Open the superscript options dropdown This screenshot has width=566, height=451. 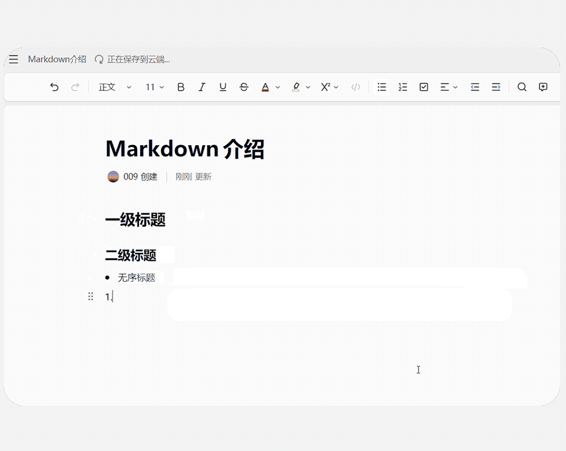336,87
